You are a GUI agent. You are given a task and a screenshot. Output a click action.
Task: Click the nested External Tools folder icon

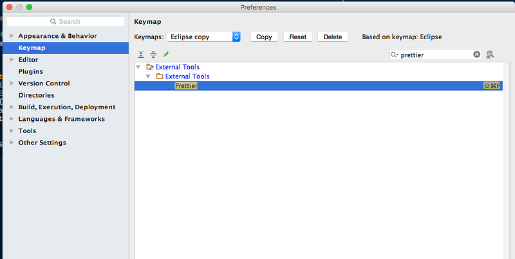[x=160, y=76]
